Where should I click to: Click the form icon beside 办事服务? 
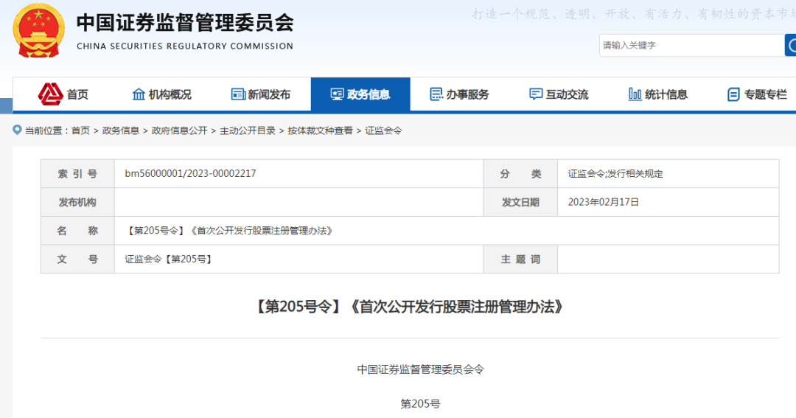(436, 94)
